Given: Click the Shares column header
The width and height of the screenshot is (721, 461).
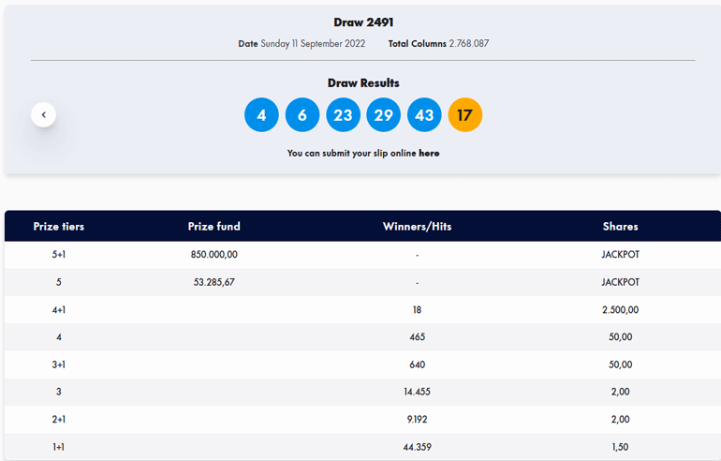Looking at the screenshot, I should tap(620, 227).
